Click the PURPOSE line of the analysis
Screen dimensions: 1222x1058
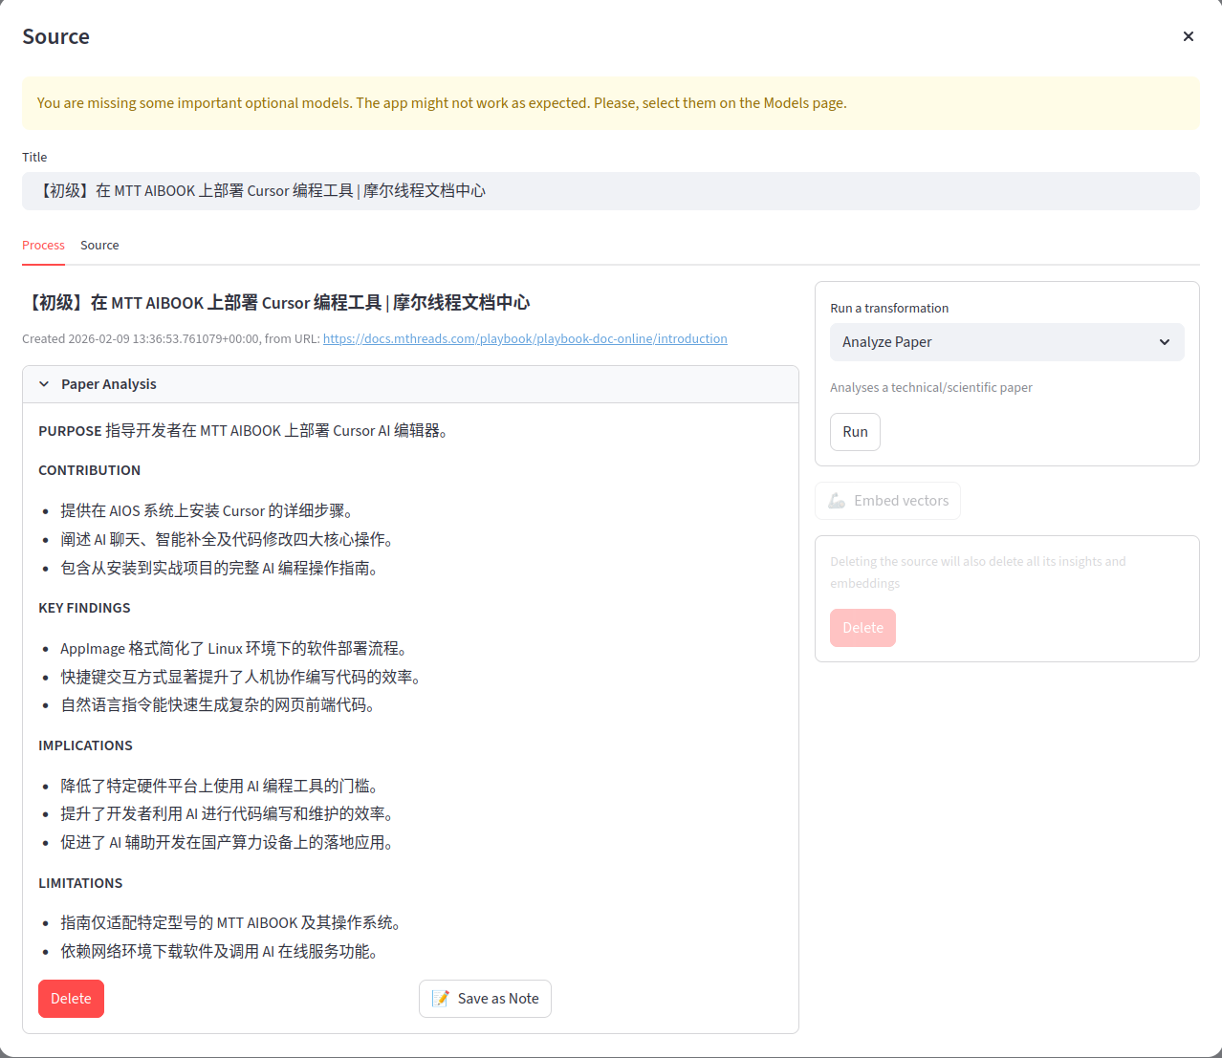tap(246, 431)
